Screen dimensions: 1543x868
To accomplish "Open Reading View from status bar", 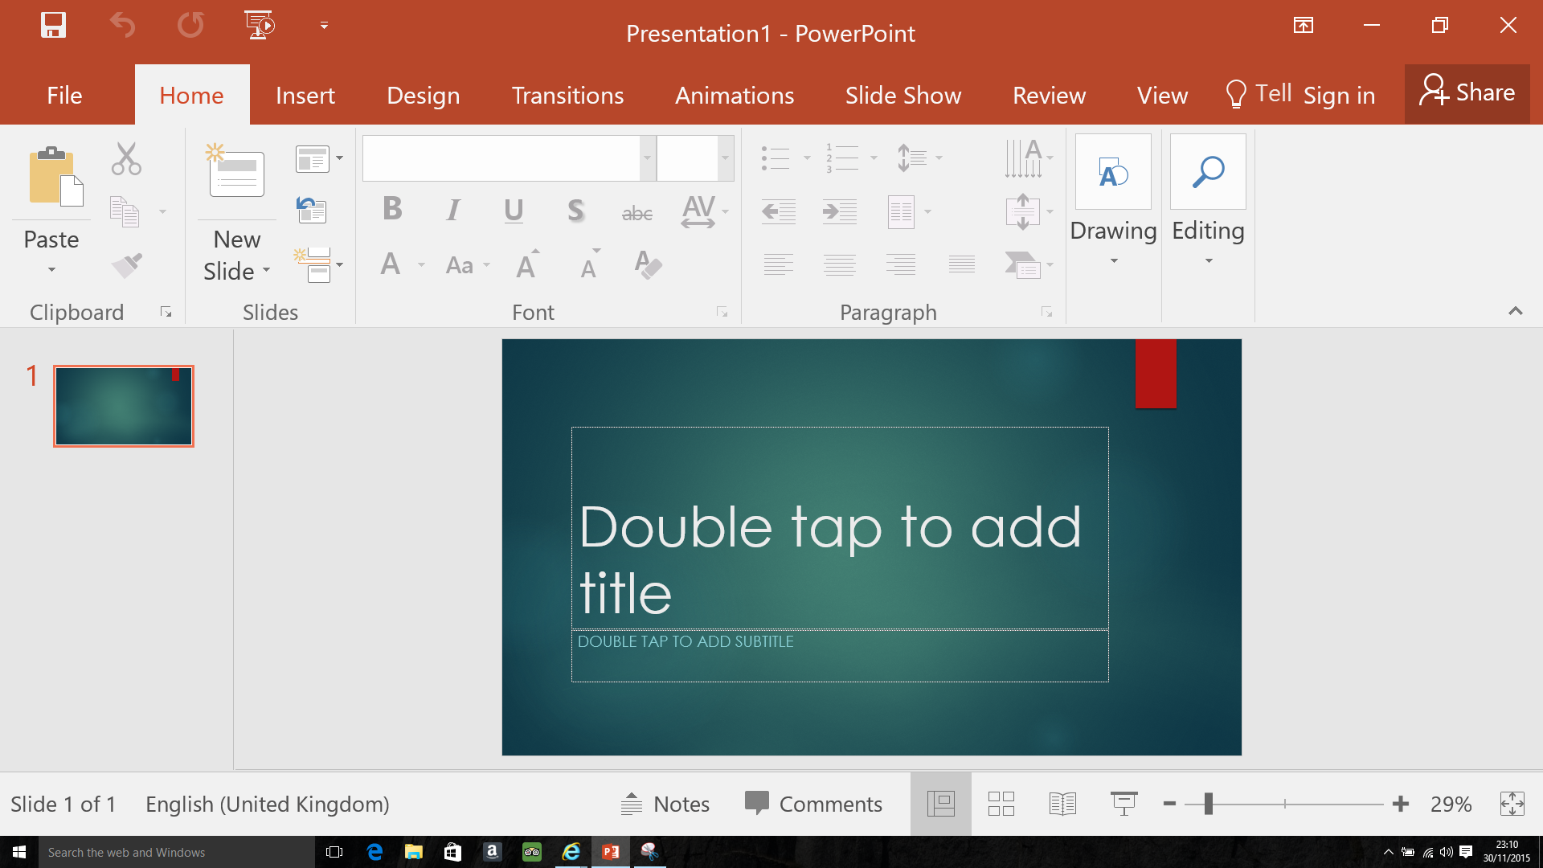I will 1062,804.
